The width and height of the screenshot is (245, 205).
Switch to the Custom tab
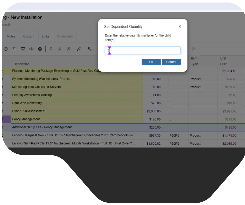tap(28, 36)
